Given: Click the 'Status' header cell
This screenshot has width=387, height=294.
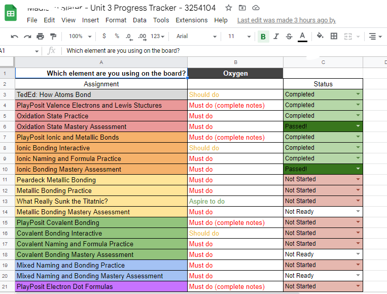Looking at the screenshot, I should point(323,84).
